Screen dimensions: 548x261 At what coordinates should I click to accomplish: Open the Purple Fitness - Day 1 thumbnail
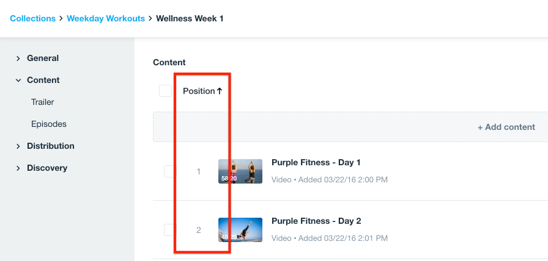[x=240, y=171]
